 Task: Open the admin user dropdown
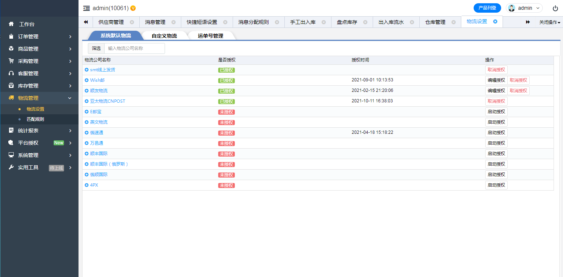click(x=524, y=8)
